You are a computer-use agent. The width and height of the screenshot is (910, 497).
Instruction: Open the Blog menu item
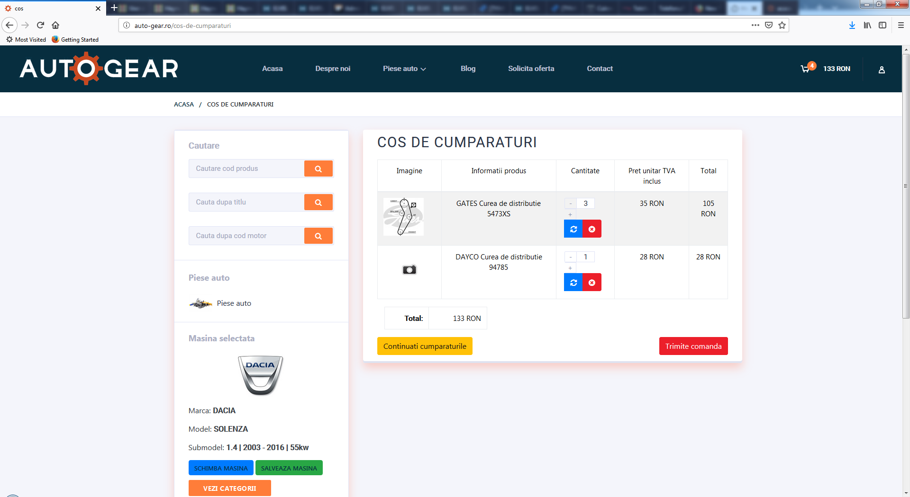pos(468,69)
